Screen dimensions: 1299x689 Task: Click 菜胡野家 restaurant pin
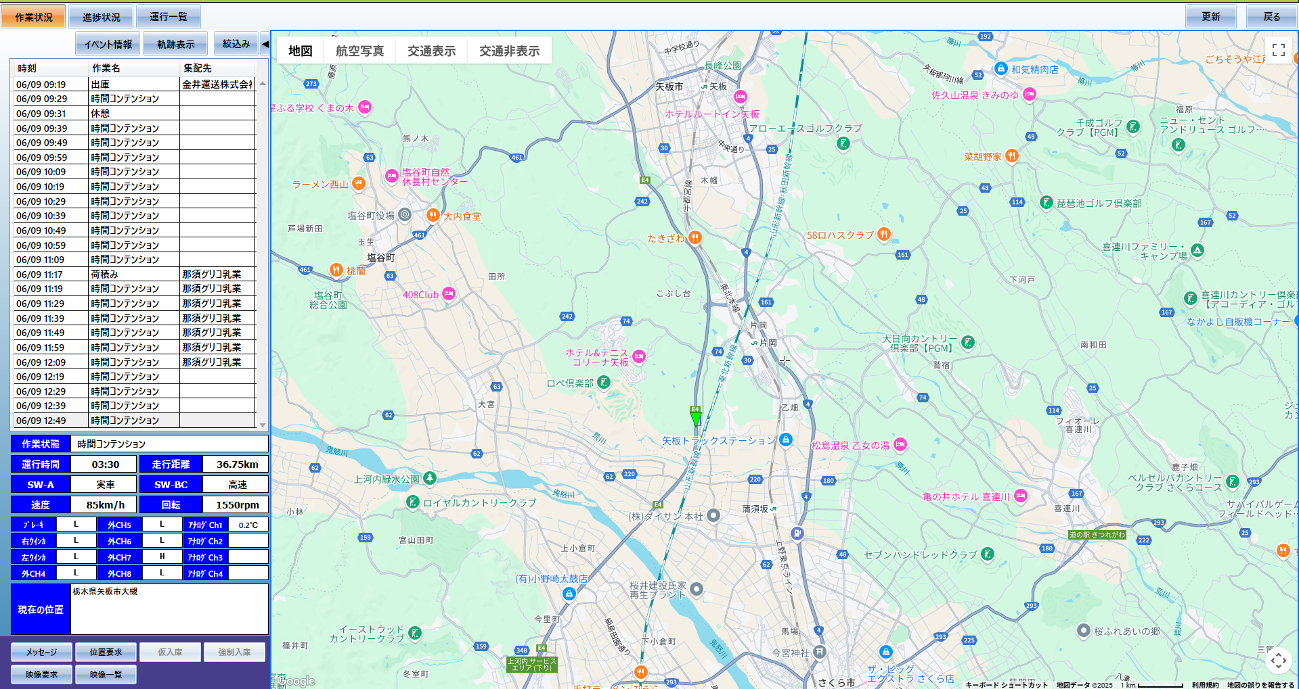tap(1011, 156)
